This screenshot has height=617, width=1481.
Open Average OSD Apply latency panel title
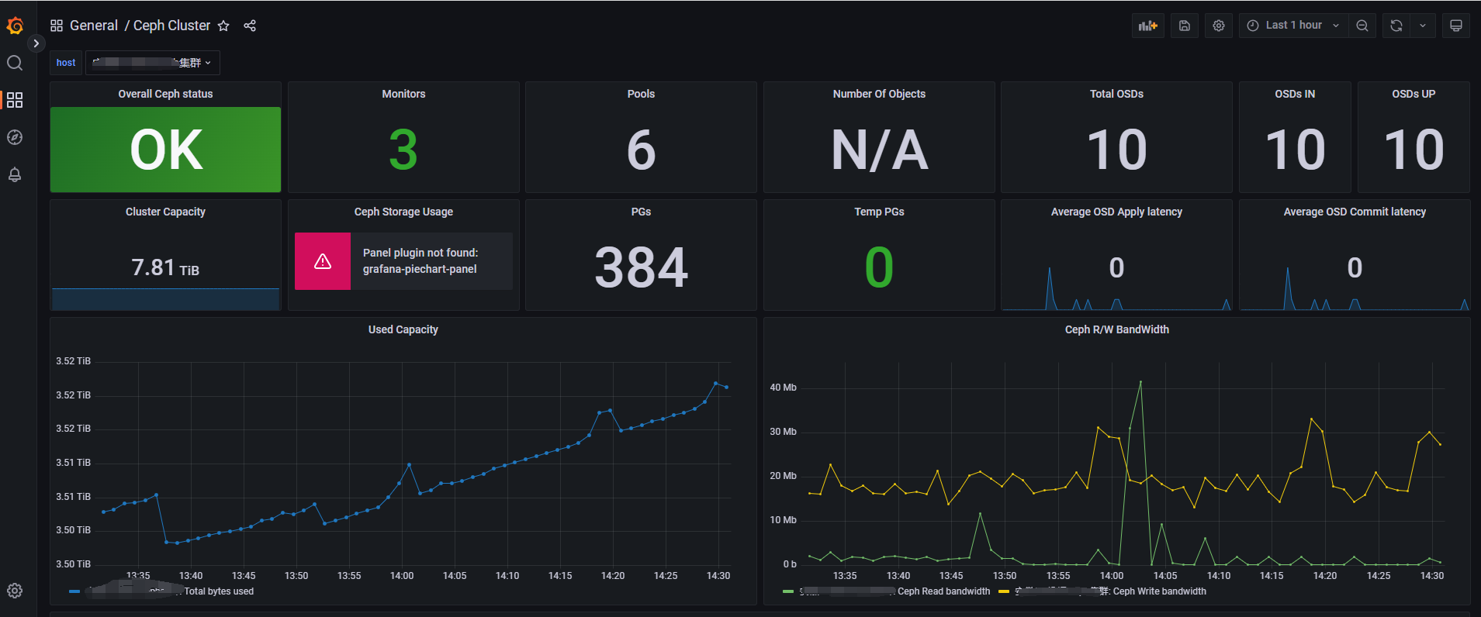coord(1116,212)
